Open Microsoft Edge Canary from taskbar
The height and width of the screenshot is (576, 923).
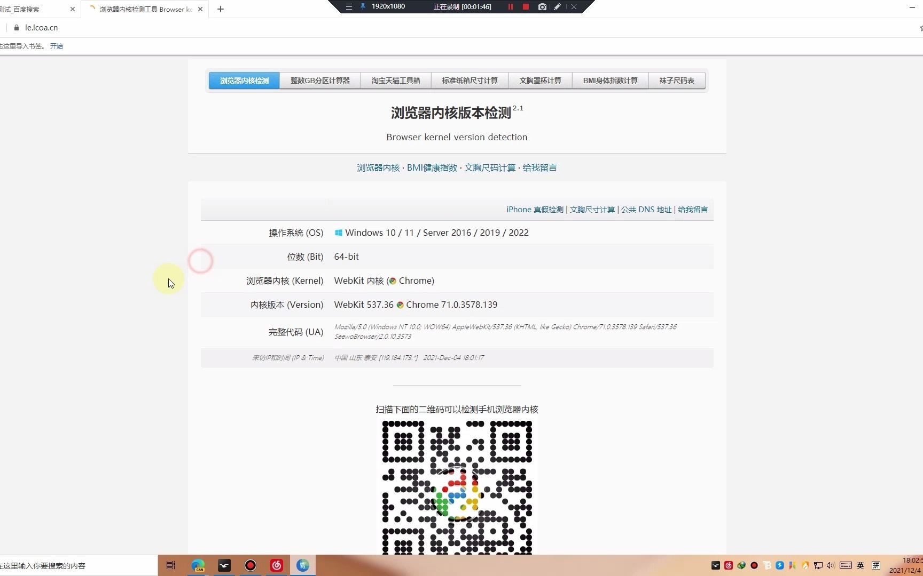[x=198, y=565]
